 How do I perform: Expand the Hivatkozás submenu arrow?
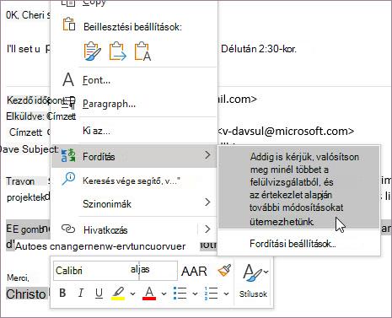[x=207, y=229]
